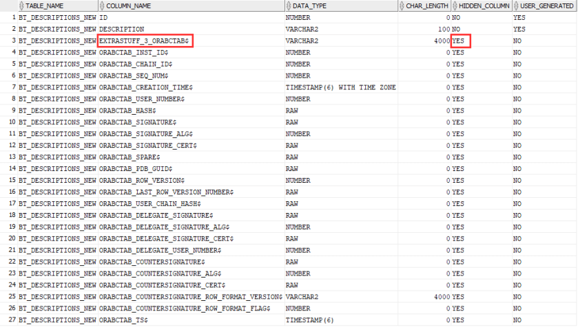The image size is (578, 327).
Task: Click the highlighted YES value in row 3
Action: [461, 41]
